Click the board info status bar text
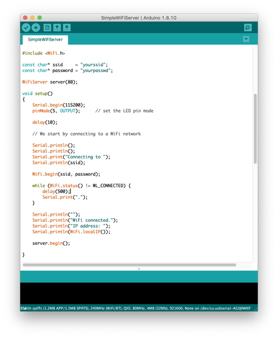This screenshot has width=278, height=338. point(136,308)
